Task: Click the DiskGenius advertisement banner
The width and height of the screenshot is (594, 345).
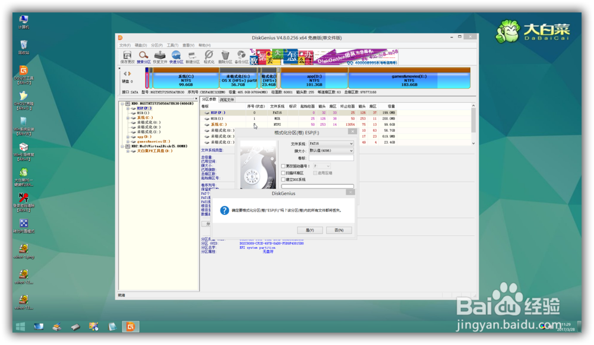Action: coord(324,56)
